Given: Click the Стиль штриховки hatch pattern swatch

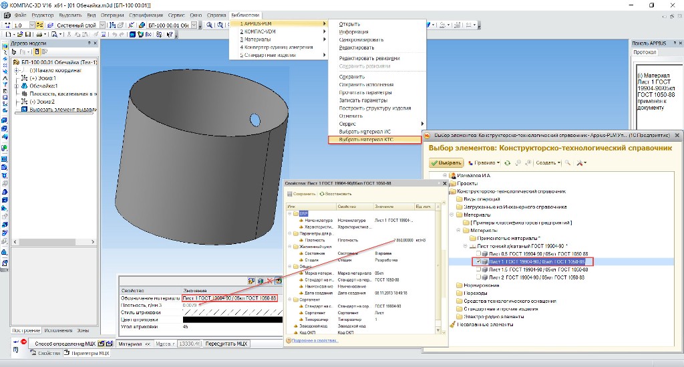Looking at the screenshot, I should click(x=232, y=312).
